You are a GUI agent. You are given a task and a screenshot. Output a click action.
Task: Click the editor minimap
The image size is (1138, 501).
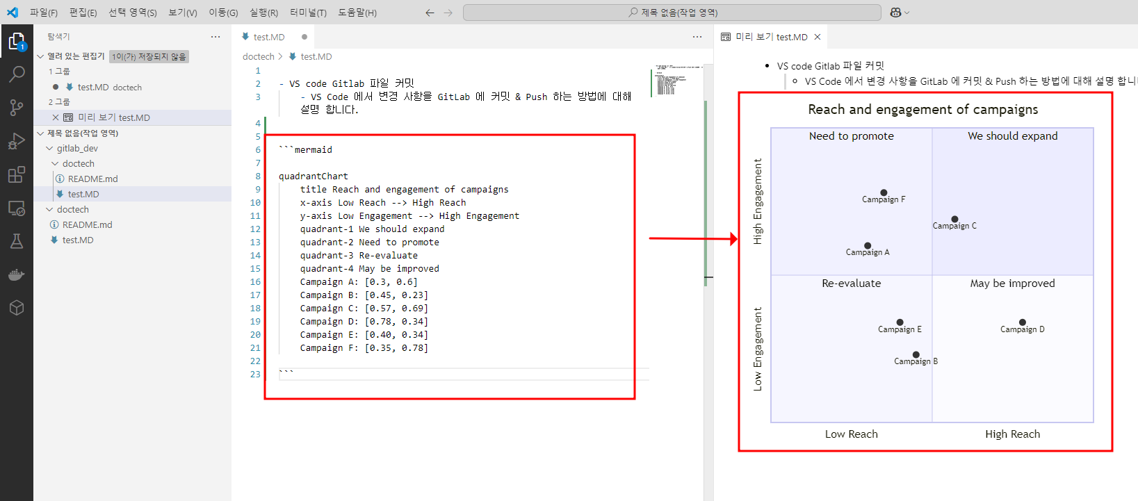click(676, 80)
